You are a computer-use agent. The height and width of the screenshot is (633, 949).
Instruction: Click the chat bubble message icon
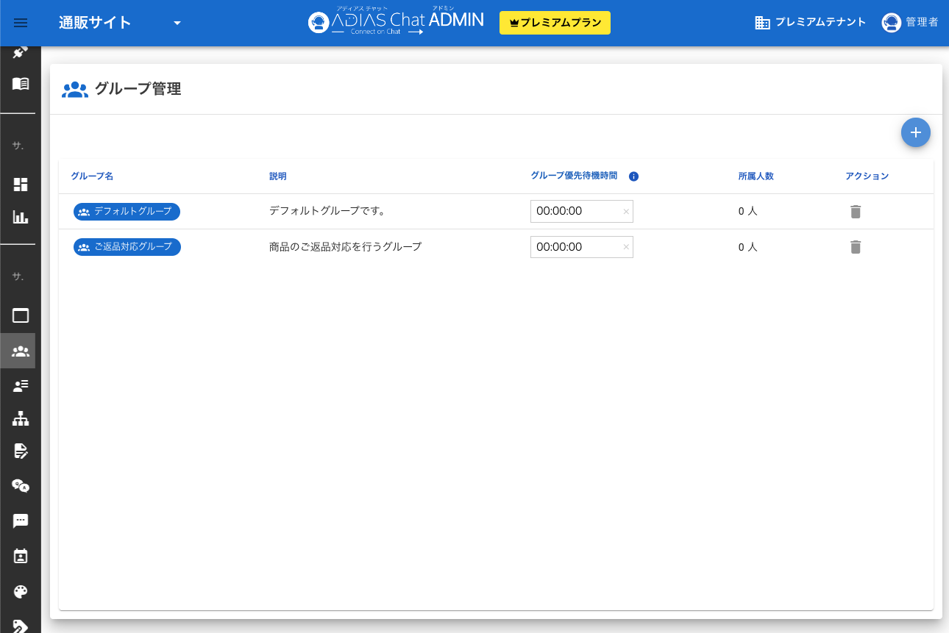tap(21, 521)
